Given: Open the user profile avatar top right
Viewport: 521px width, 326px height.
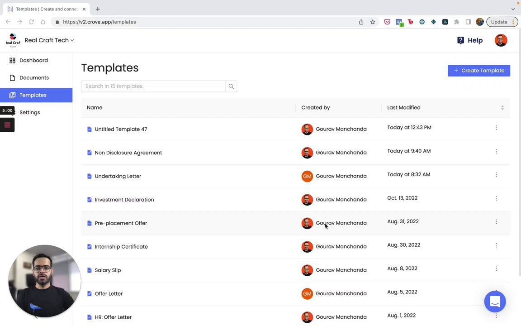Looking at the screenshot, I should [x=501, y=40].
